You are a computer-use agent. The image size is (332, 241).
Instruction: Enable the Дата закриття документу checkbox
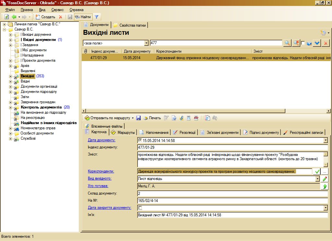point(140,208)
